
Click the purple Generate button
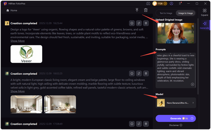pyautogui.click(x=176, y=118)
